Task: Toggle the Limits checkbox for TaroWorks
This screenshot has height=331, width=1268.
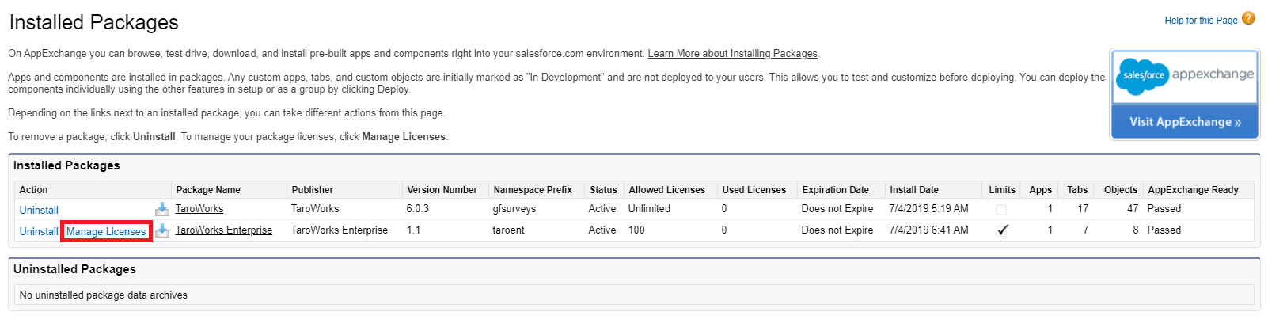Action: click(1001, 210)
